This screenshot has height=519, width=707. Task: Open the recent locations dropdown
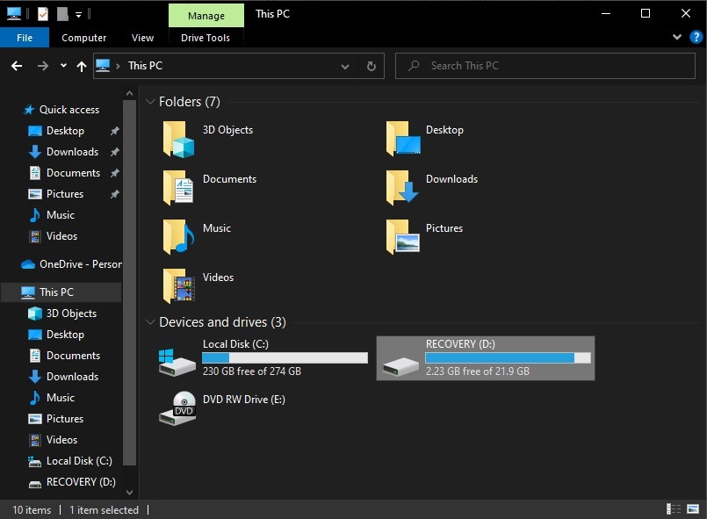pos(63,66)
